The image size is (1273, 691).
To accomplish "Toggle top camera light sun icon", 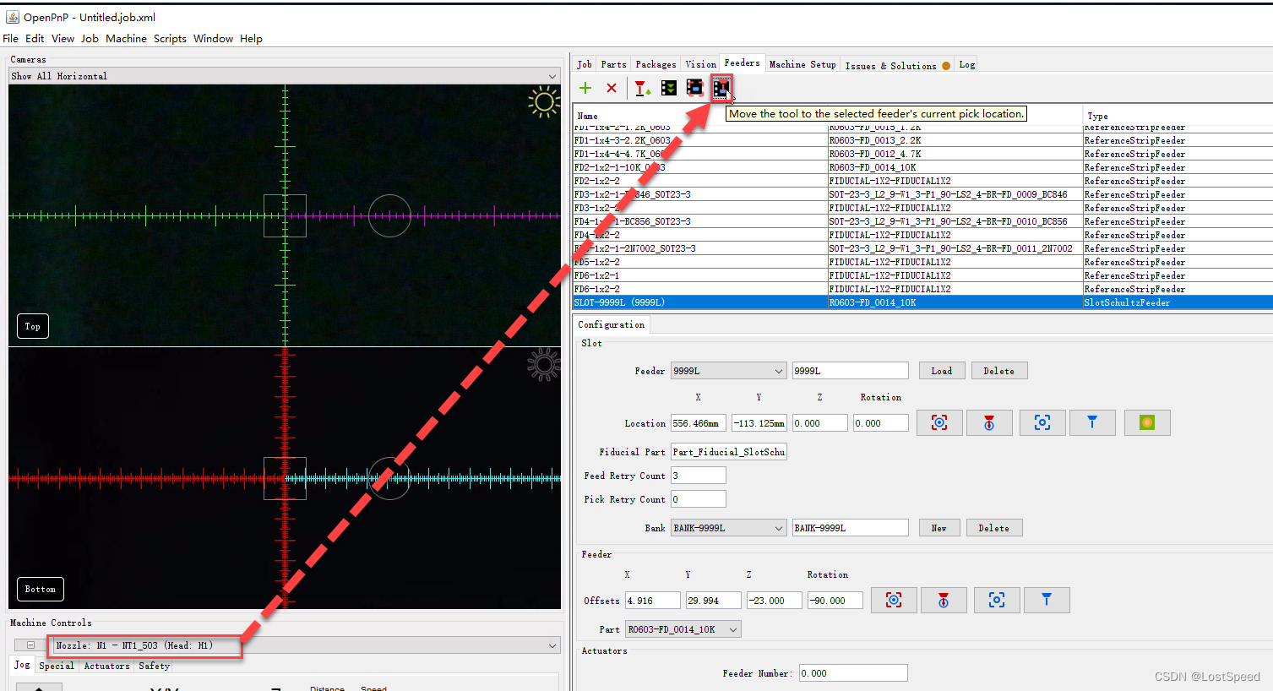I will 543,103.
